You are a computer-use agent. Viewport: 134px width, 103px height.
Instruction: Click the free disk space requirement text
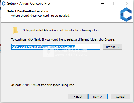(43, 85)
